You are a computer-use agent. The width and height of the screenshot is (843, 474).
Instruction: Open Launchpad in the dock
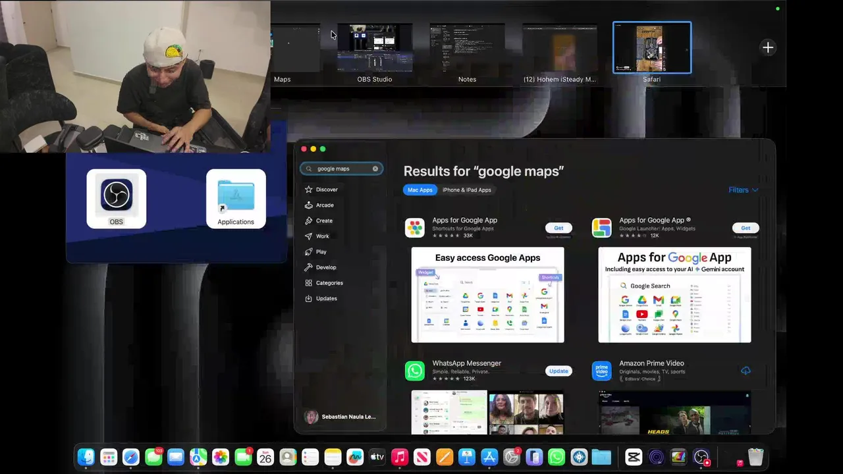109,457
